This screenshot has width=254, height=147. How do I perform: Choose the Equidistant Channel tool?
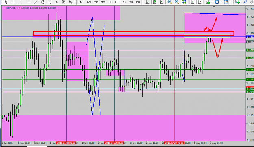tap(43, 2)
